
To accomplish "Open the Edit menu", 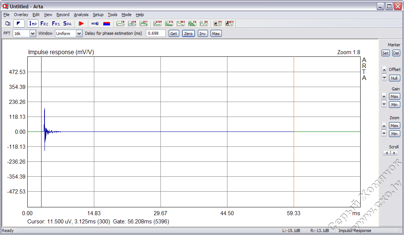I will (36, 15).
